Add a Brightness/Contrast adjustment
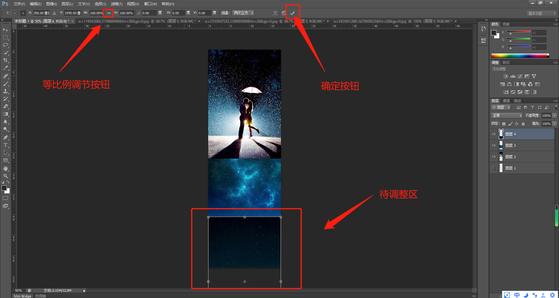559x298 pixels. coord(506,76)
